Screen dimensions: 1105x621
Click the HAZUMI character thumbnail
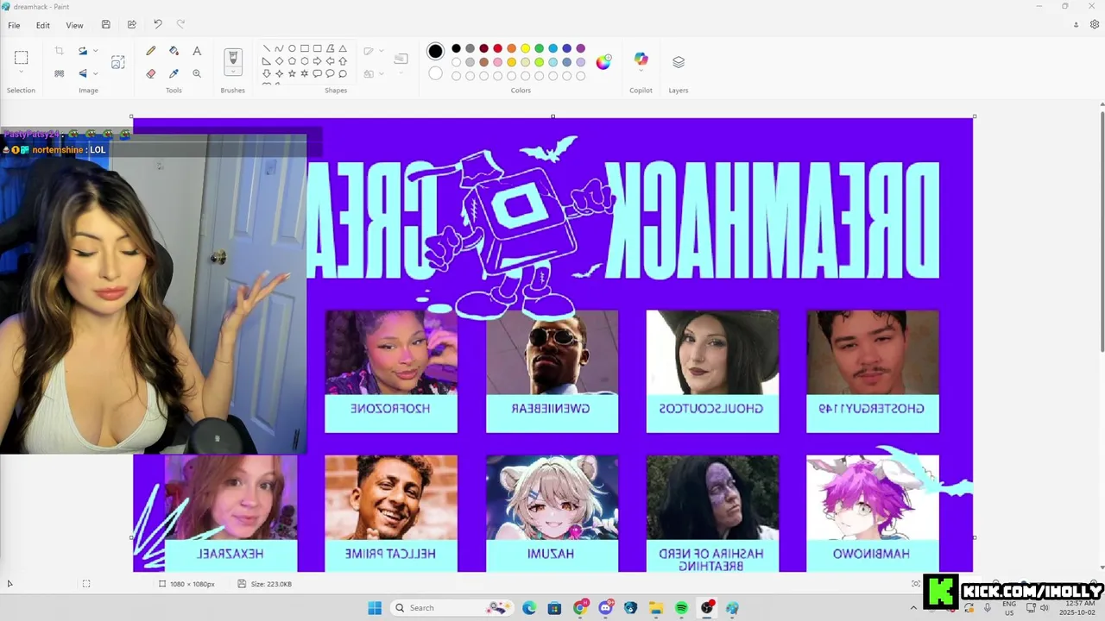pyautogui.click(x=552, y=498)
